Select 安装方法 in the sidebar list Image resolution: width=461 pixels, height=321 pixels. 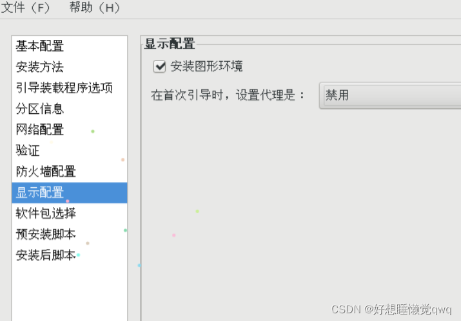click(x=70, y=67)
